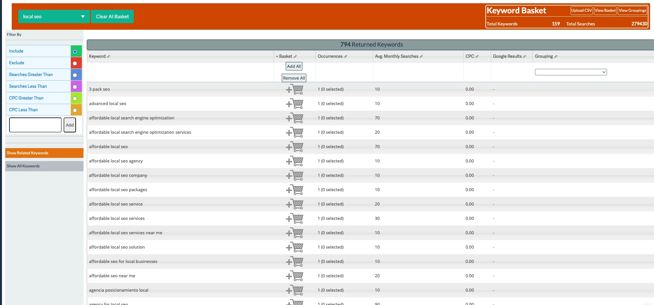Switch to Show All Keywords
This screenshot has width=654, height=305.
(x=44, y=166)
